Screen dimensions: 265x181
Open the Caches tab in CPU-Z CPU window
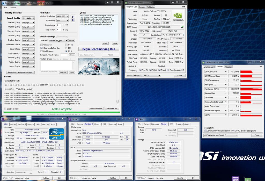click(13, 124)
